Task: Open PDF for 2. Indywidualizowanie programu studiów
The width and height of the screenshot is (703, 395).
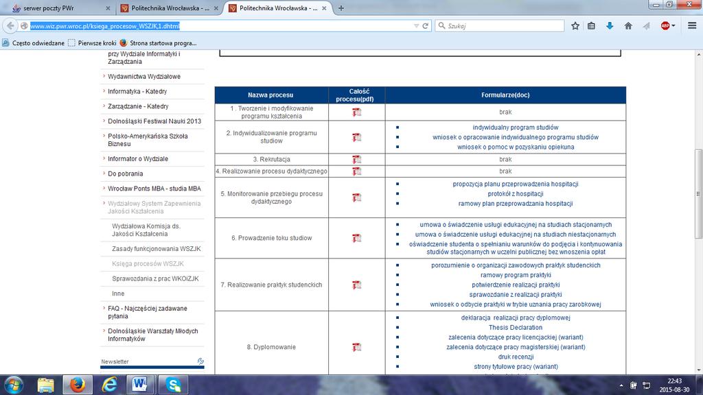Action: pos(356,137)
